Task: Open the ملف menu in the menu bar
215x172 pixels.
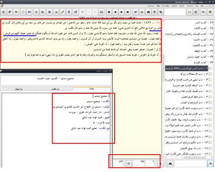Action: click(202, 6)
